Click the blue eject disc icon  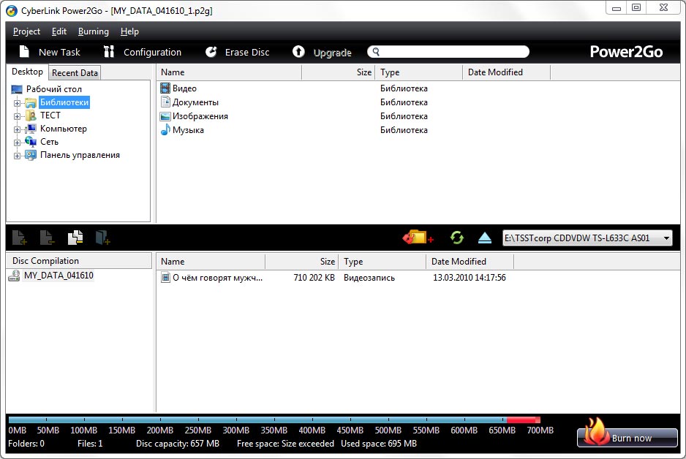485,238
